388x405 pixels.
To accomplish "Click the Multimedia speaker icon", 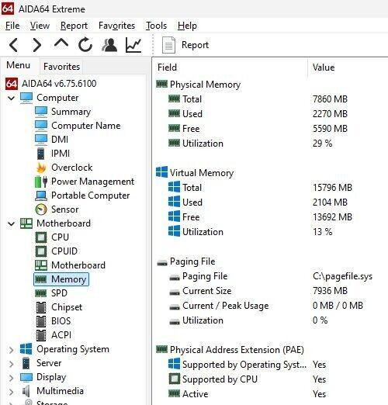I will click(x=26, y=391).
